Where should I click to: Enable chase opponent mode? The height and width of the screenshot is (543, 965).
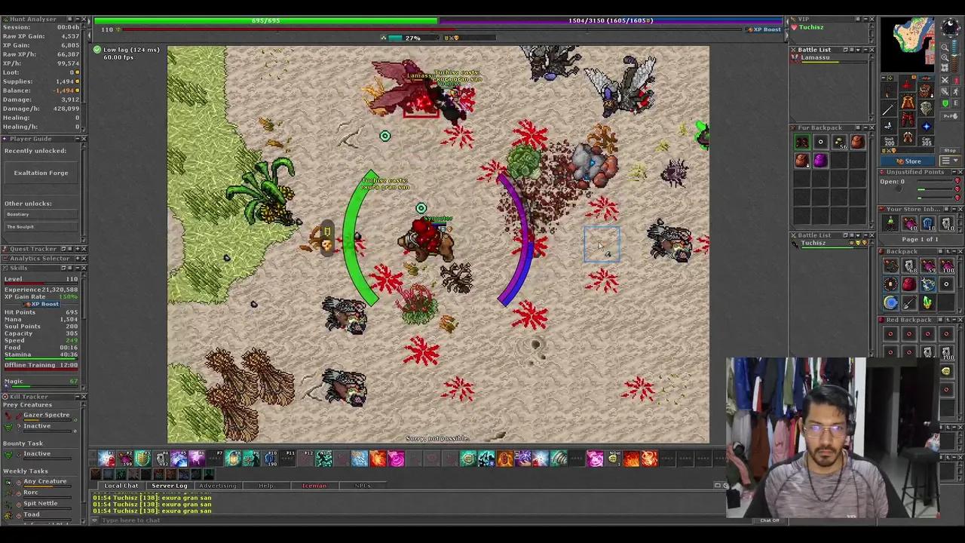(x=956, y=92)
